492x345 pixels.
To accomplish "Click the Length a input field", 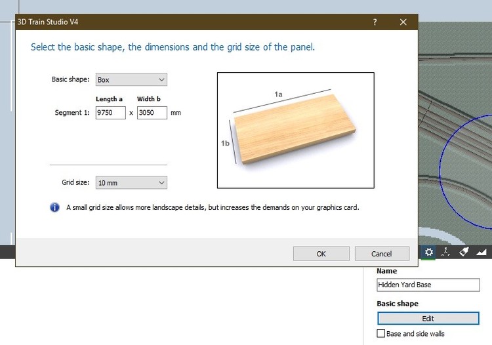I will pos(110,113).
